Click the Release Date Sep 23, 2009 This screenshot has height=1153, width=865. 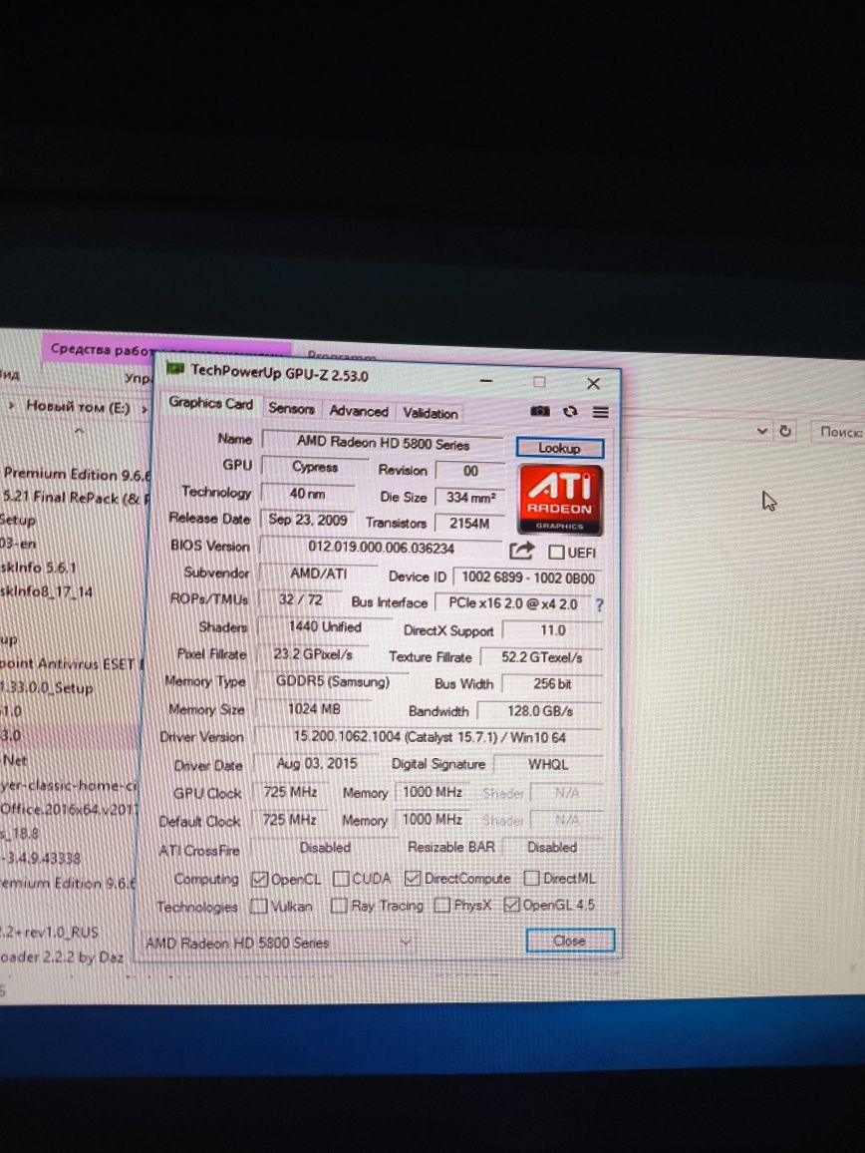click(x=307, y=520)
